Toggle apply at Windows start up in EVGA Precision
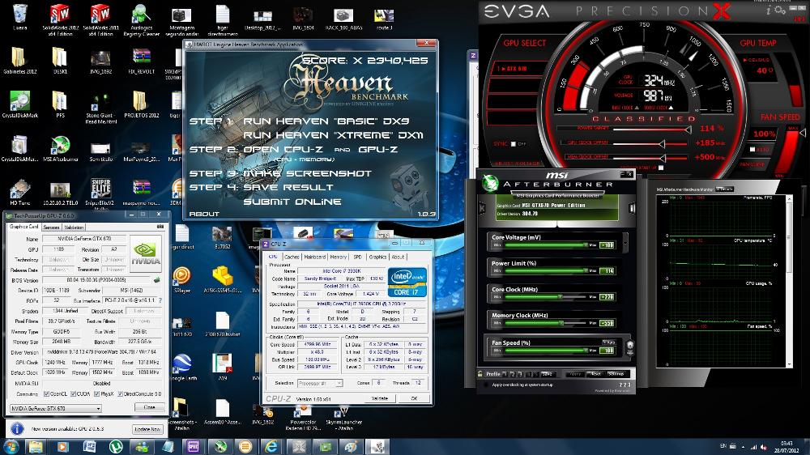The width and height of the screenshot is (810, 455). 661,168
